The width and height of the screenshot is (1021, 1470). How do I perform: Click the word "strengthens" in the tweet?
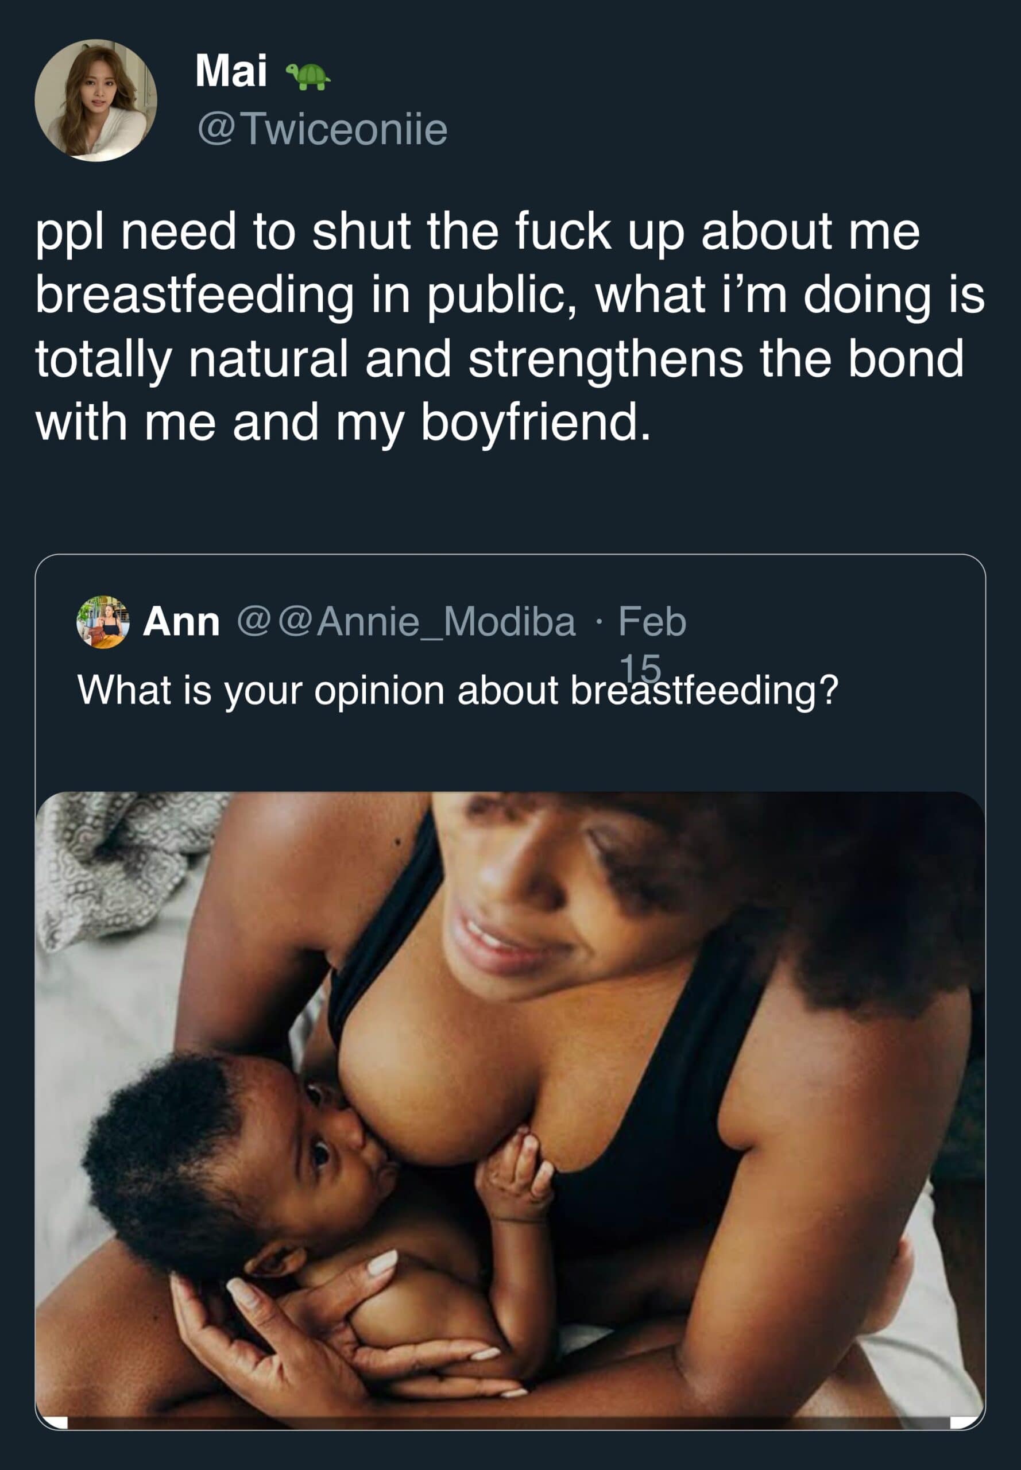click(x=605, y=359)
